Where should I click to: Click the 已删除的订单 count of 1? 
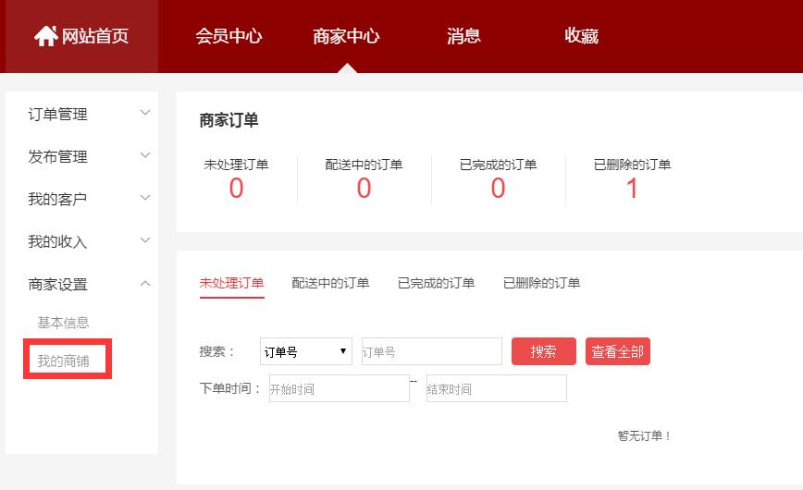pos(633,188)
